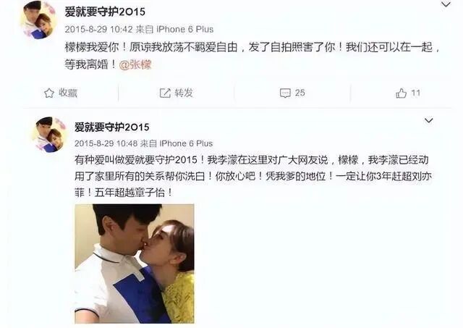This screenshot has height=328, width=463.
Task: Click the star favorite icon
Action: pyautogui.click(x=49, y=93)
